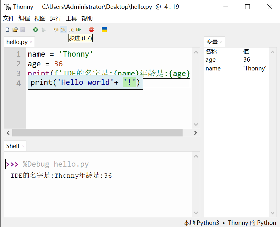
Task: Click the variables panel scroll down arrow
Action: [272, 213]
